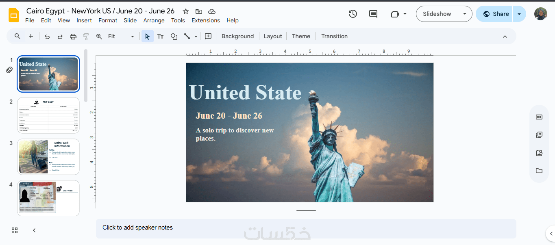The width and height of the screenshot is (555, 245).
Task: Click the filmstrip vertical scrollbar
Action: click(86, 76)
